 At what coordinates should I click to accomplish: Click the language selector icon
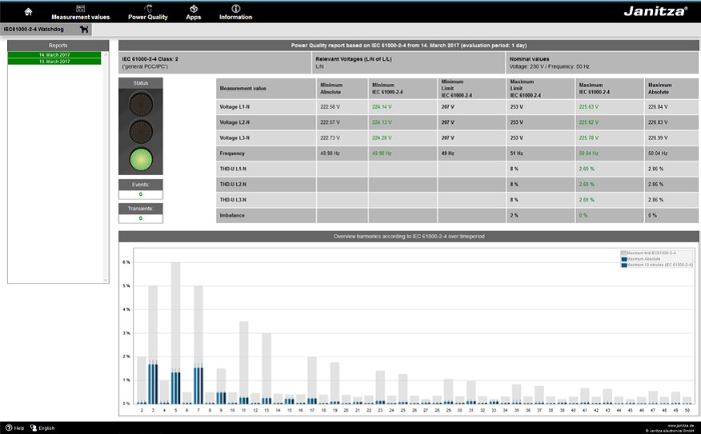coord(34,428)
